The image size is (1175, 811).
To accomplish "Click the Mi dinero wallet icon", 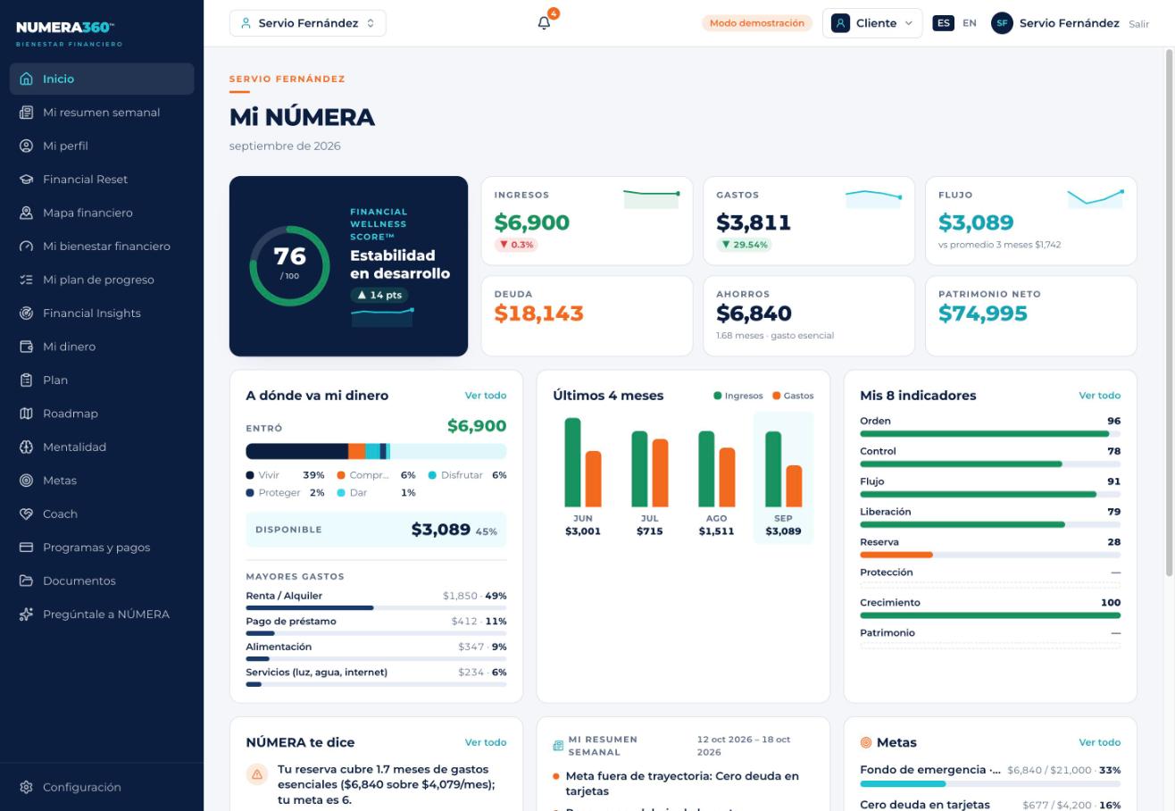I will click(26, 347).
